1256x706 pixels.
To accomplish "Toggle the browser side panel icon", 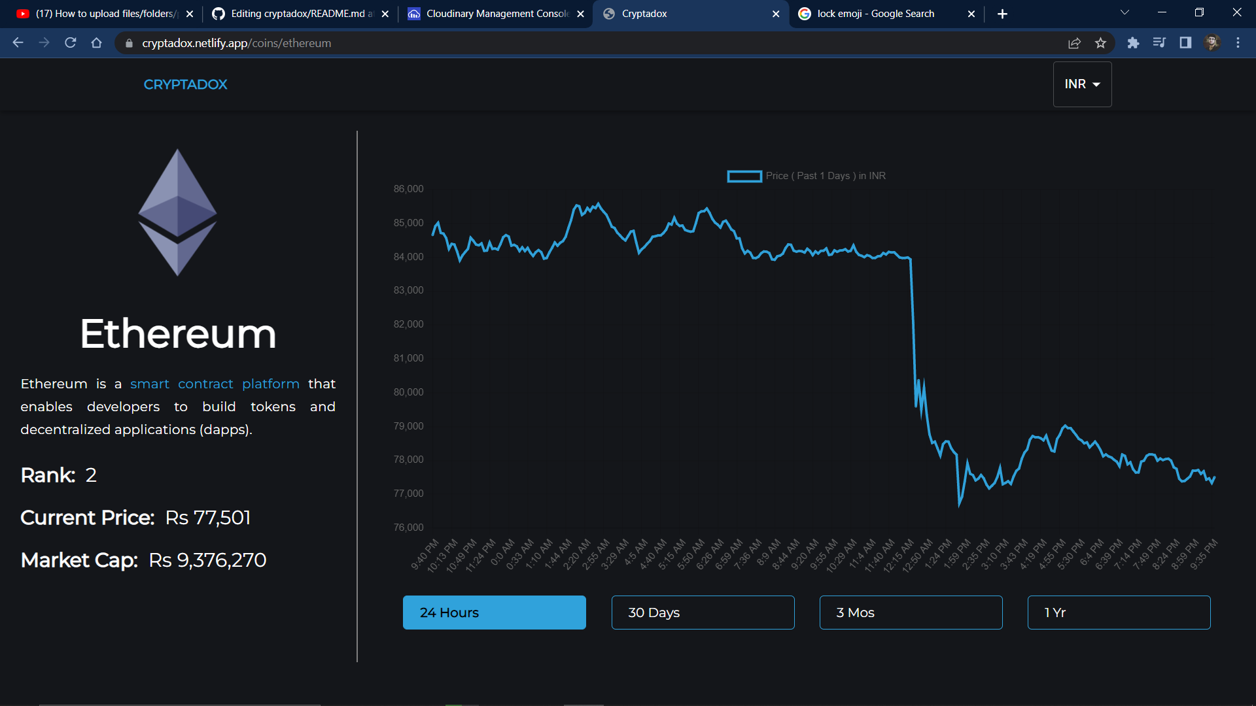I will [1185, 43].
